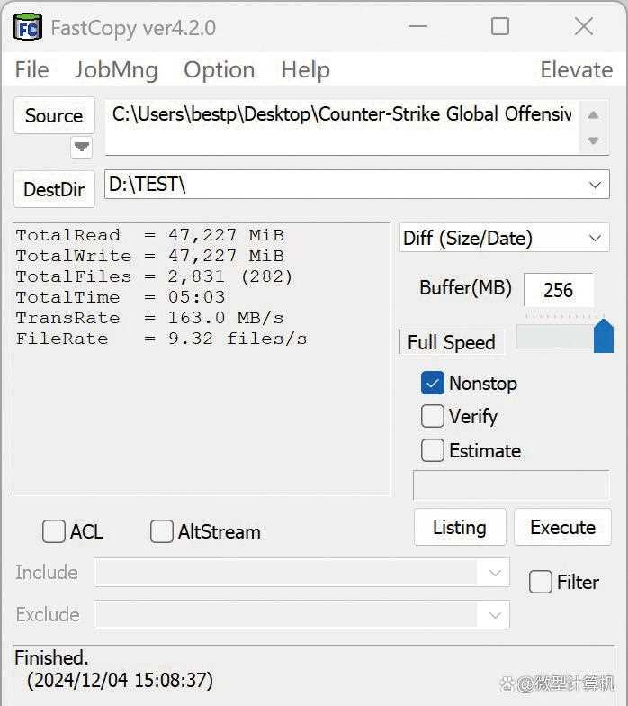Expand the DestDir path dropdown
Viewport: 628px width, 706px height.
coord(595,185)
